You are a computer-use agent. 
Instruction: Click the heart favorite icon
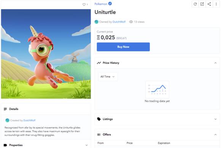click(84, 5)
